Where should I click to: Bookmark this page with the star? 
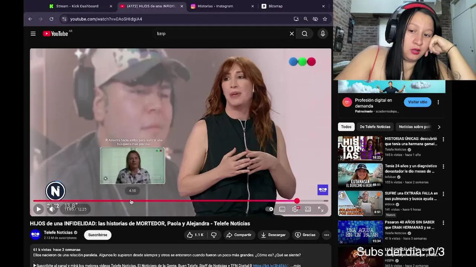(325, 19)
